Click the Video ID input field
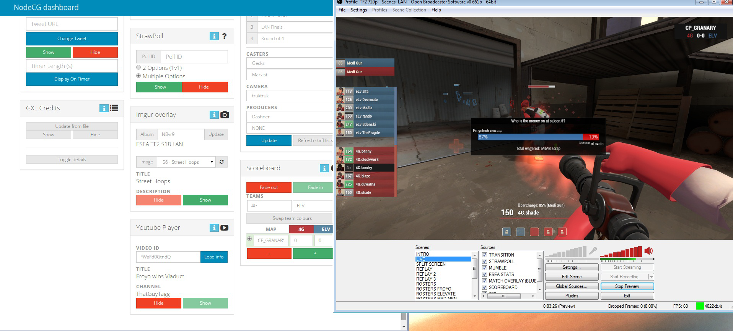 [168, 257]
